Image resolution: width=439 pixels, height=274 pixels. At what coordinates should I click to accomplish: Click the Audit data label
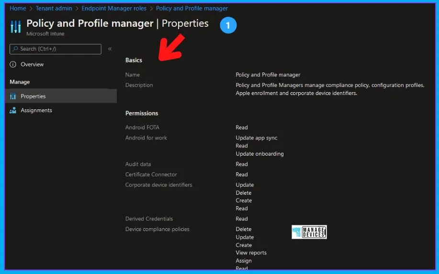coord(138,164)
